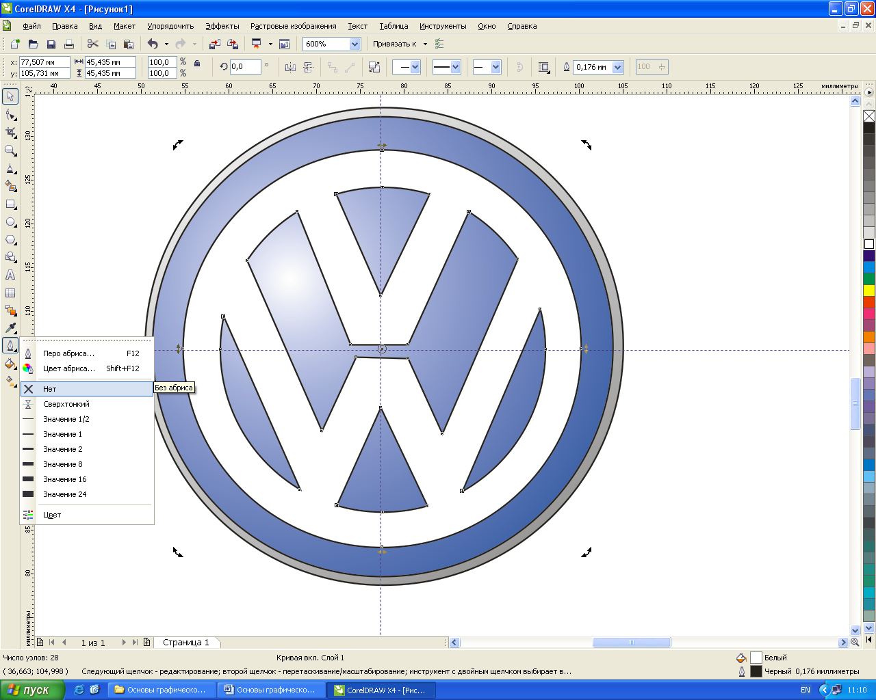Viewport: 876px width, 700px height.
Task: Open the end arrowhead dropdown
Action: [x=495, y=67]
